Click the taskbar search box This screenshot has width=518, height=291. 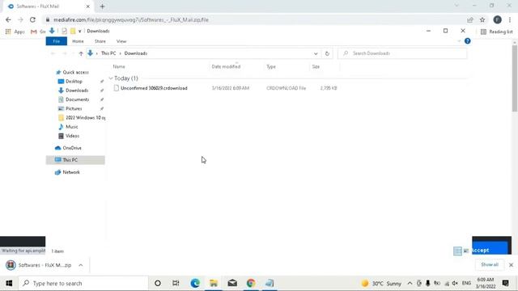[x=84, y=283]
